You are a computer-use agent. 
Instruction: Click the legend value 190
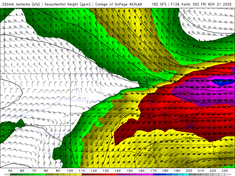coord(177,171)
